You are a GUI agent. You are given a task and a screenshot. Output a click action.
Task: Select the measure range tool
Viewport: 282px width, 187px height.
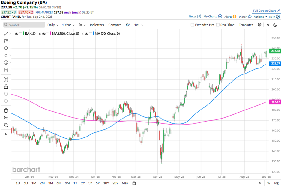(x=6, y=70)
